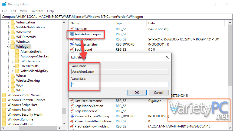Open the View menu
The image size is (233, 131).
[x=23, y=11]
